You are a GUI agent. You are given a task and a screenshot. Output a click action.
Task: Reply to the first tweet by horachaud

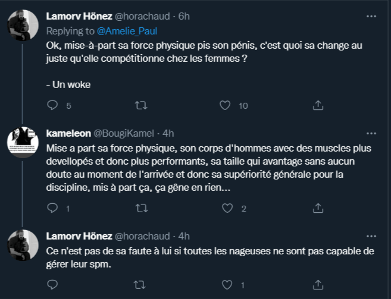tap(52, 105)
